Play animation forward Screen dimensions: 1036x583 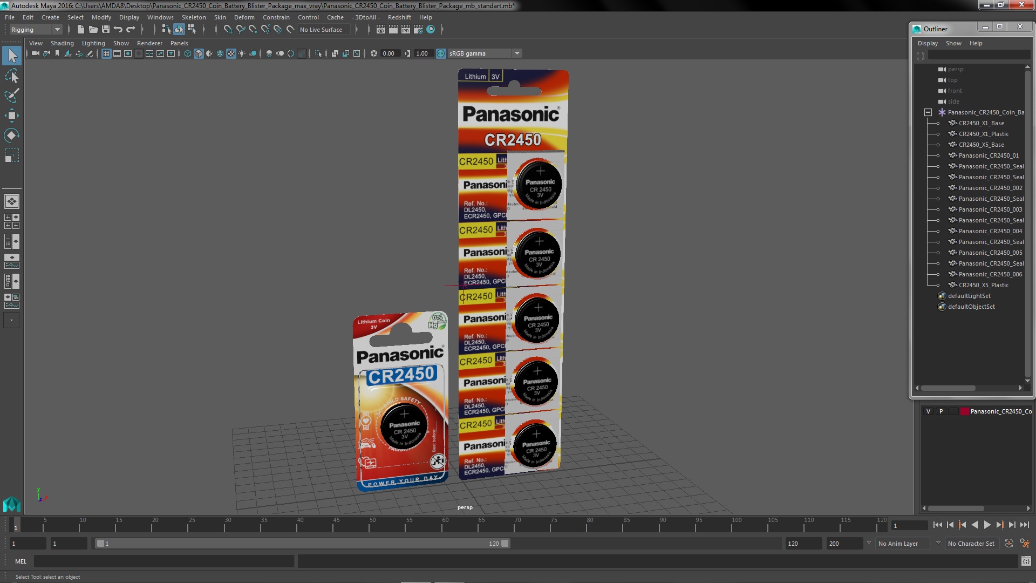pos(987,525)
